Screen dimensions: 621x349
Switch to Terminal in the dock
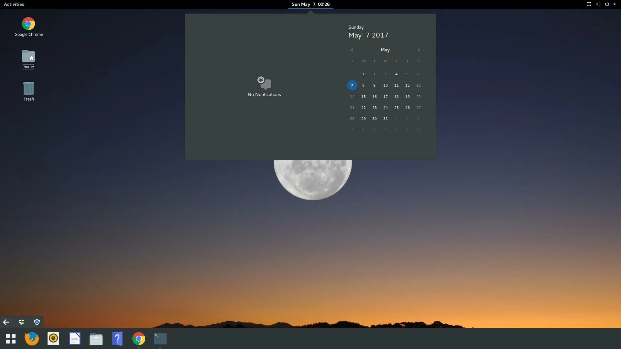coord(160,339)
